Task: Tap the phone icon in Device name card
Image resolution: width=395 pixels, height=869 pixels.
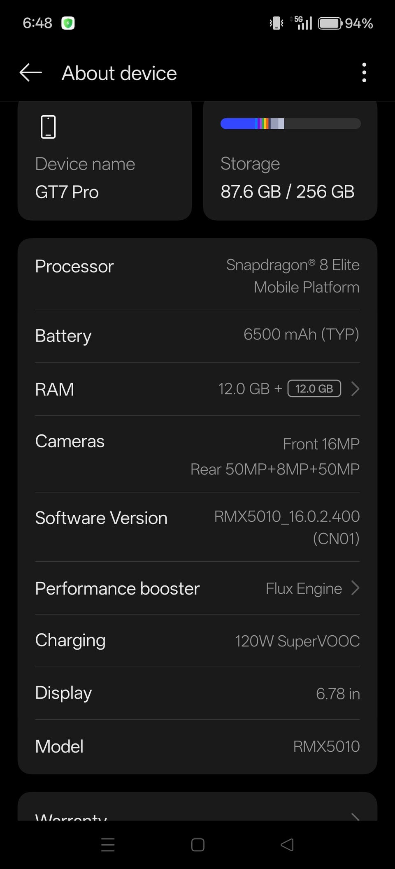Action: tap(48, 127)
